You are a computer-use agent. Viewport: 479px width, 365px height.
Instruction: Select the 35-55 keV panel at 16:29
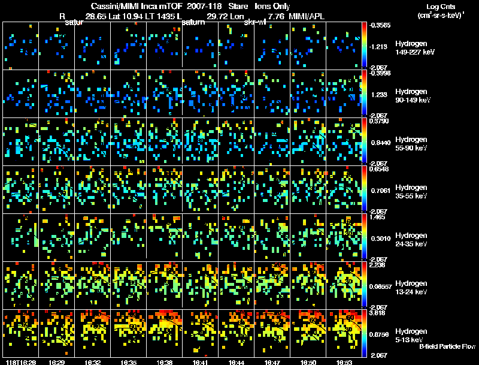click(x=56, y=189)
